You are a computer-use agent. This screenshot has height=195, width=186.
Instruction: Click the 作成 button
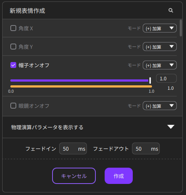(119, 176)
